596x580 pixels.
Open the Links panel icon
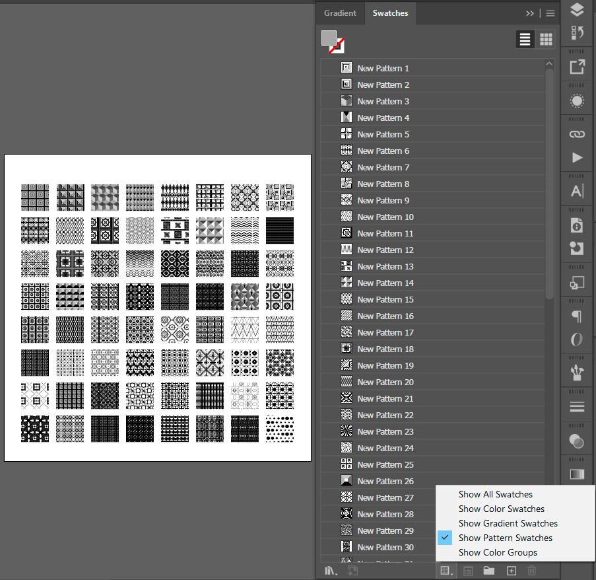(x=576, y=133)
